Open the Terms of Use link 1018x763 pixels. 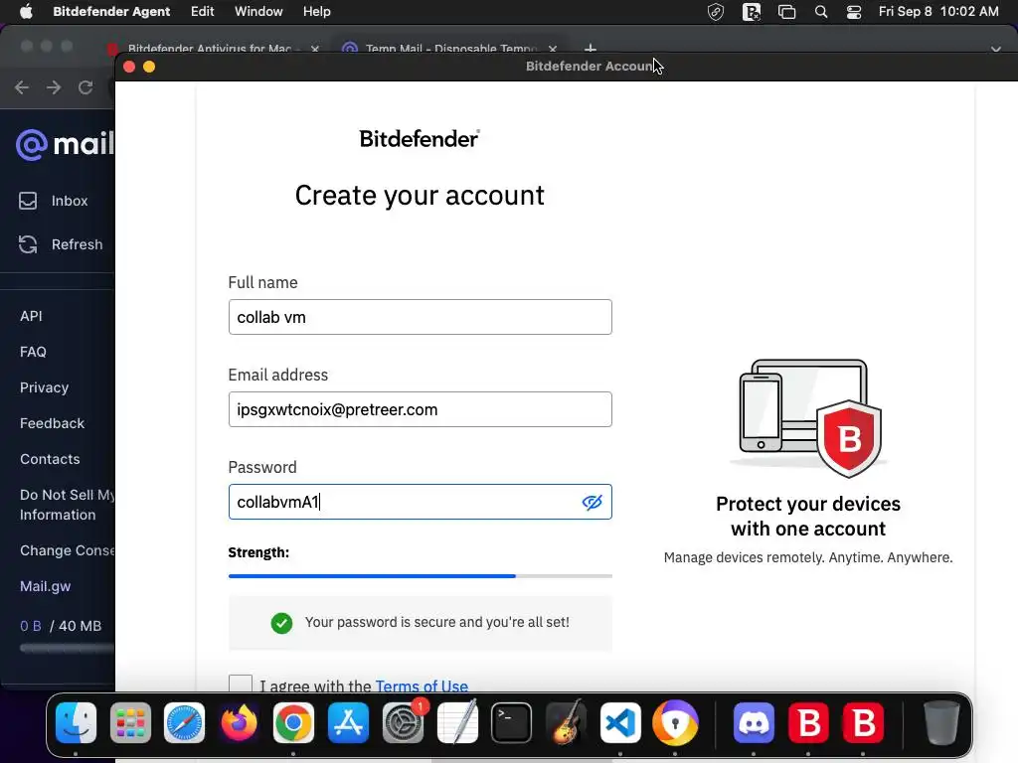tap(422, 686)
